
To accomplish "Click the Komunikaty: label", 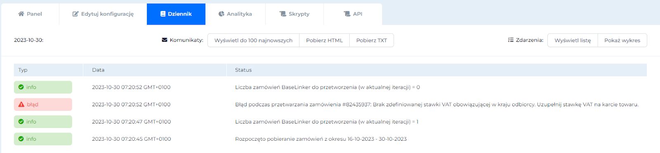I will [x=186, y=40].
